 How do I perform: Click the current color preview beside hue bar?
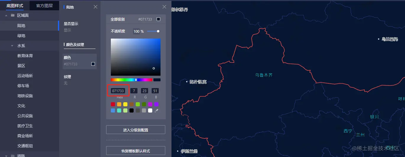157,80
